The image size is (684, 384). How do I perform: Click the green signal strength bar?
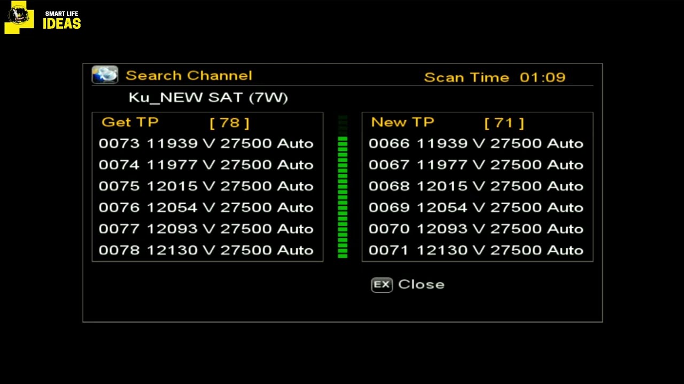click(x=343, y=187)
